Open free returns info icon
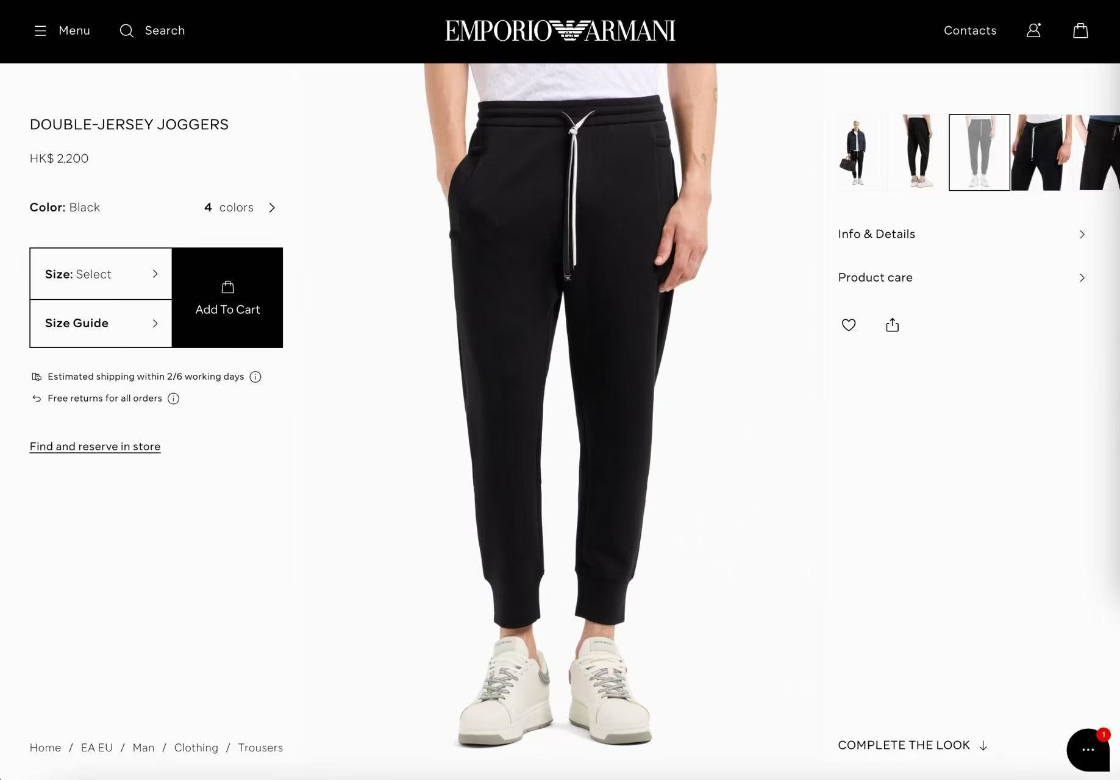The image size is (1120, 780). (173, 399)
